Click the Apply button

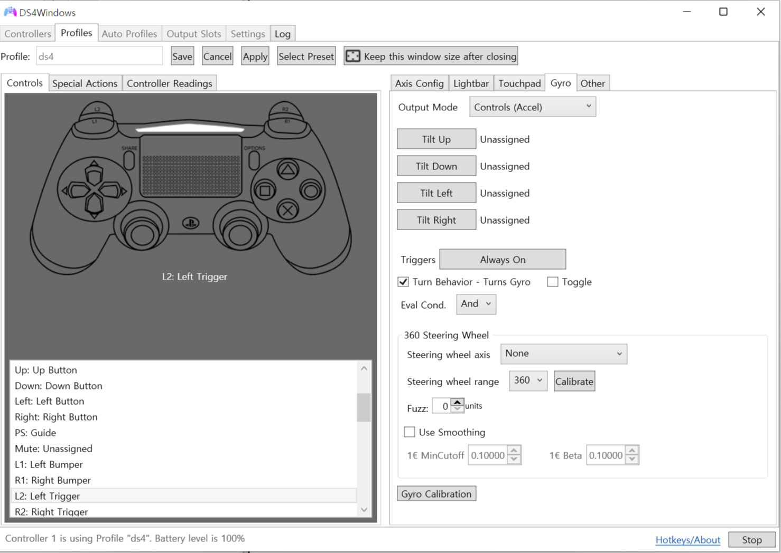tap(255, 56)
